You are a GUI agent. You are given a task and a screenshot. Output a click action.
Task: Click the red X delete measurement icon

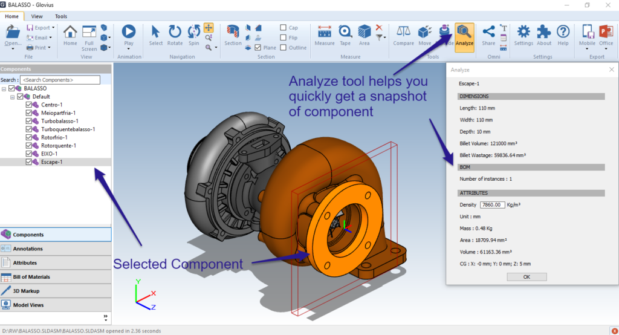379,27
